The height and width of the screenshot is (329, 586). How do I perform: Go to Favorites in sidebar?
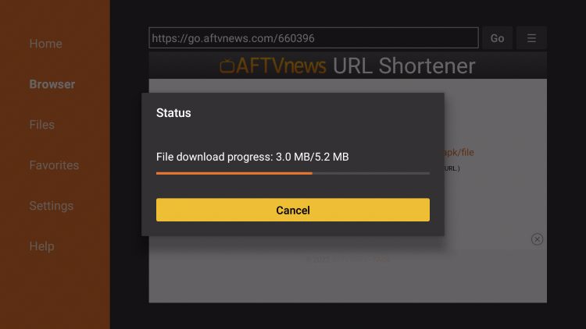tap(54, 165)
